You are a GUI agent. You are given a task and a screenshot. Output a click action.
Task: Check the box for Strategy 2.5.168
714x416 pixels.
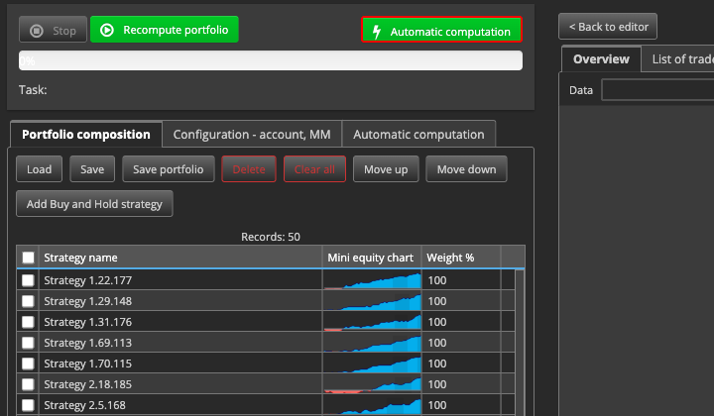point(28,405)
